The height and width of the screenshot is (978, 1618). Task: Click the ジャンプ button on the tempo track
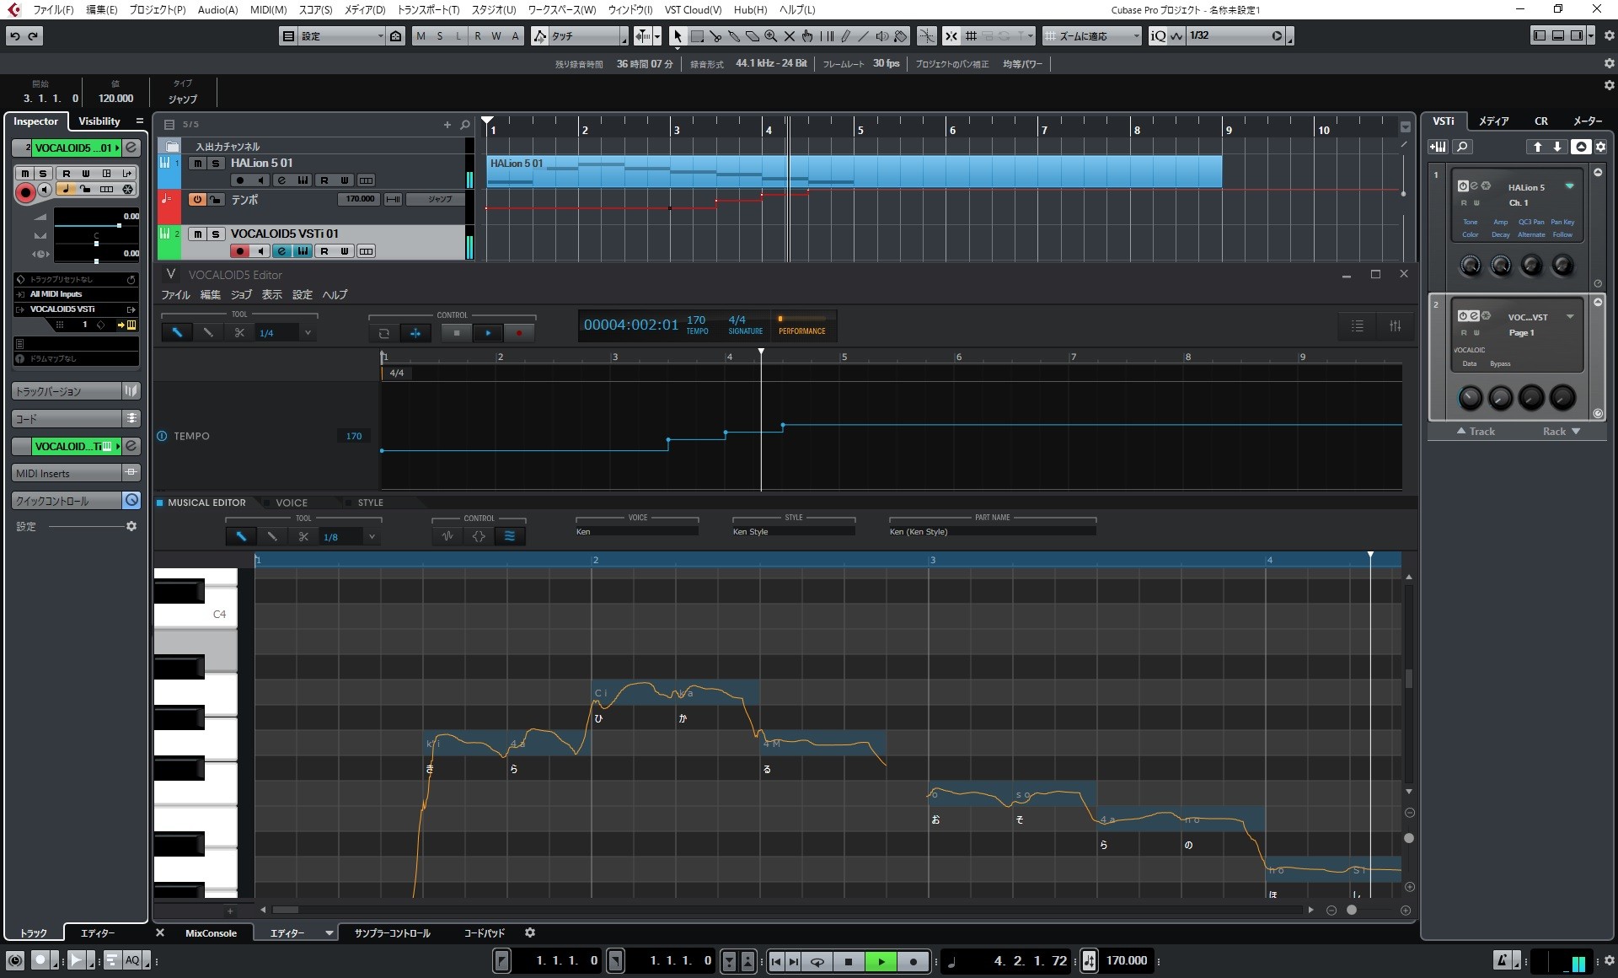pos(436,199)
